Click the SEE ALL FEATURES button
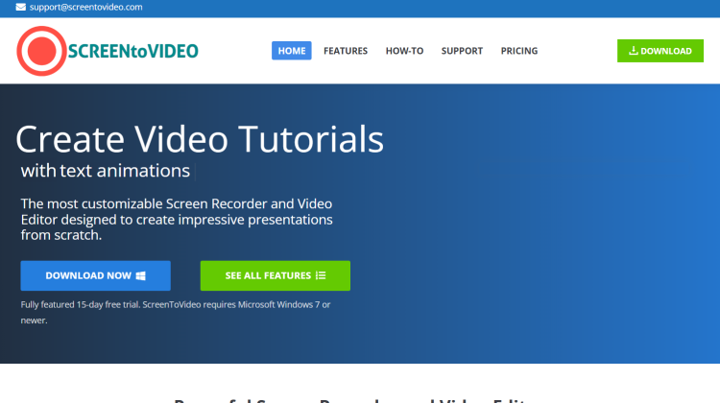720x403 pixels. [276, 275]
